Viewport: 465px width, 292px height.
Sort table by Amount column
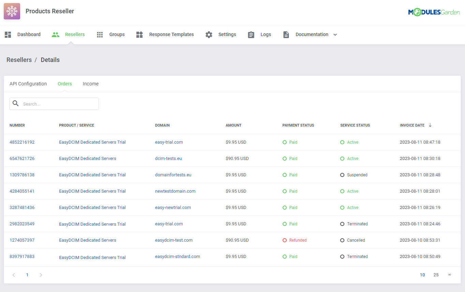pos(234,125)
